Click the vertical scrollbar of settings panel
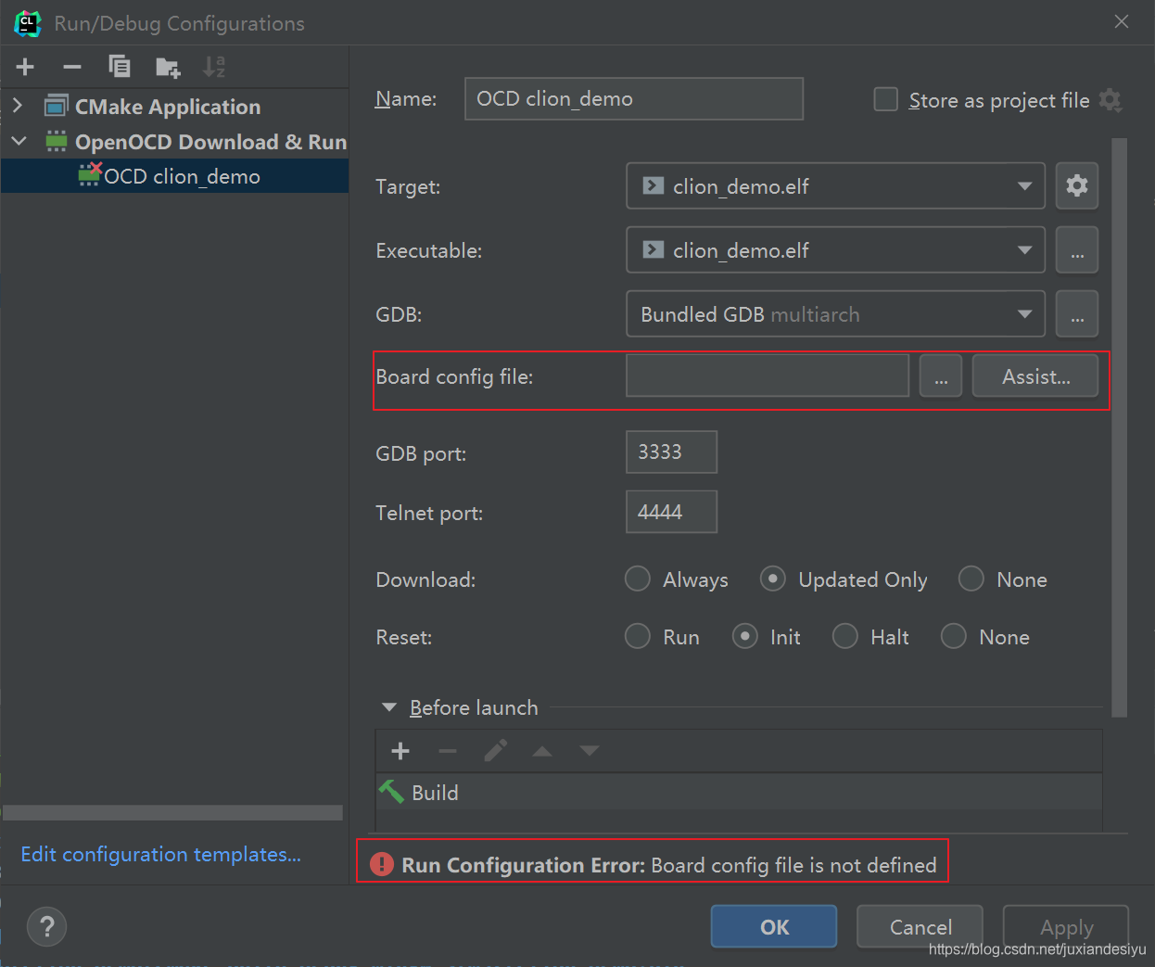This screenshot has height=967, width=1155. pos(1119,427)
